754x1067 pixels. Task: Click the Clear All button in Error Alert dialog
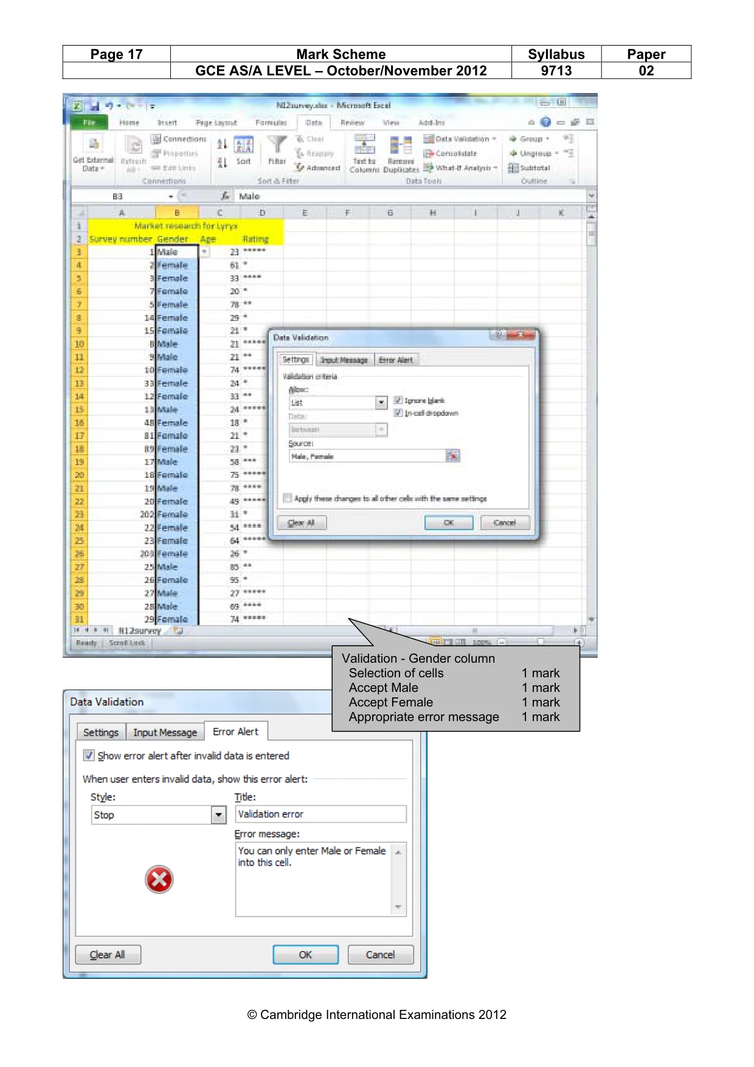coord(108,955)
